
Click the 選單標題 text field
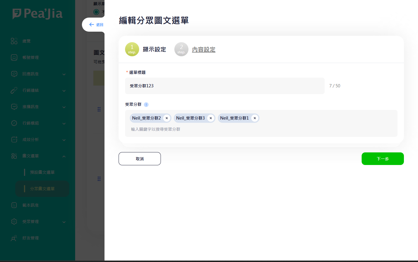click(225, 86)
